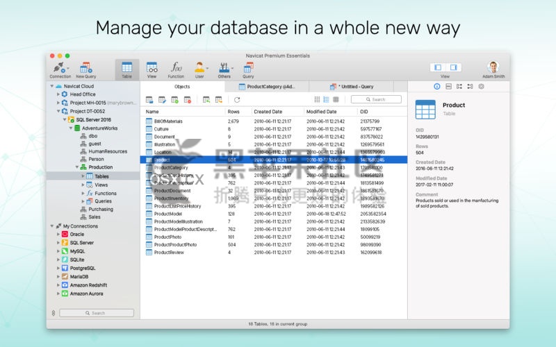This screenshot has height=347, width=556.
Task: Sort by the Rows column header
Action: (x=238, y=112)
